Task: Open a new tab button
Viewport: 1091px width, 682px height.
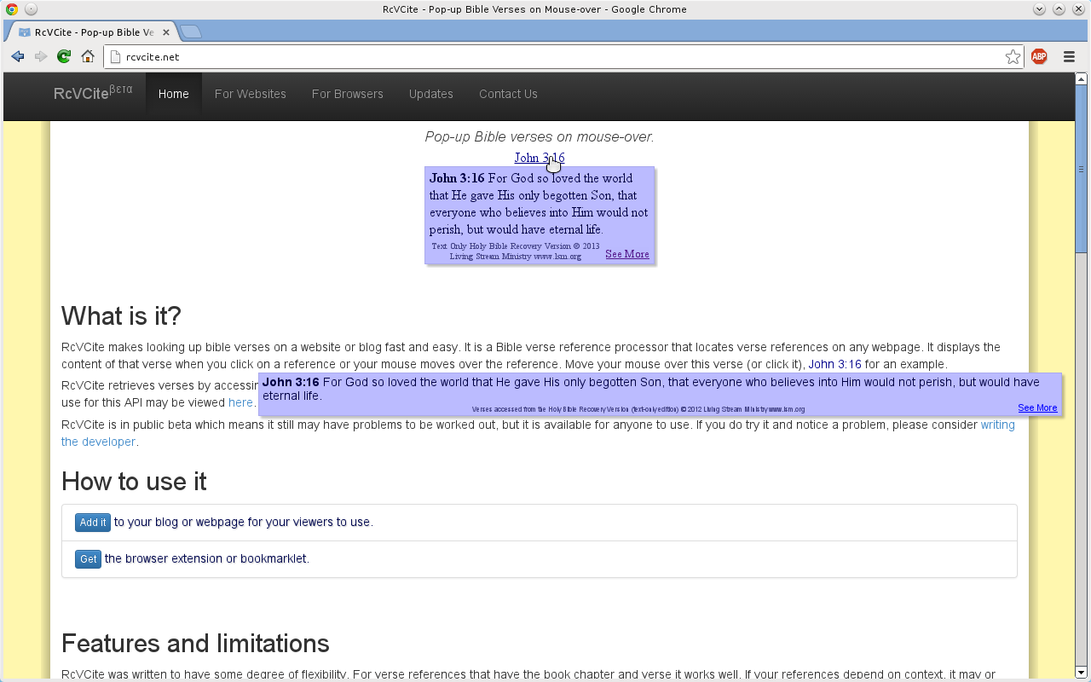Action: (x=191, y=32)
